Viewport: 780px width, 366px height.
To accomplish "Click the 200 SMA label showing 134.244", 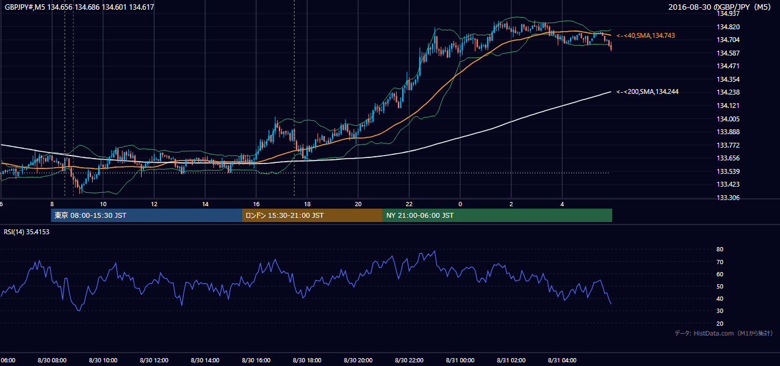I will coord(647,92).
